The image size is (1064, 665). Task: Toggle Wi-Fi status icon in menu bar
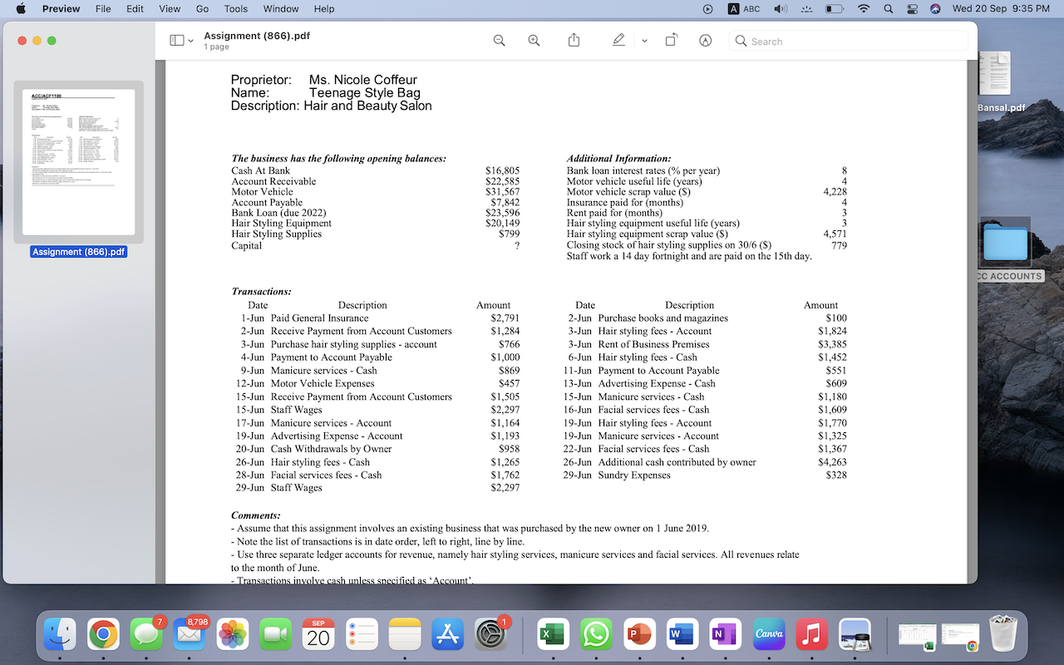[864, 8]
